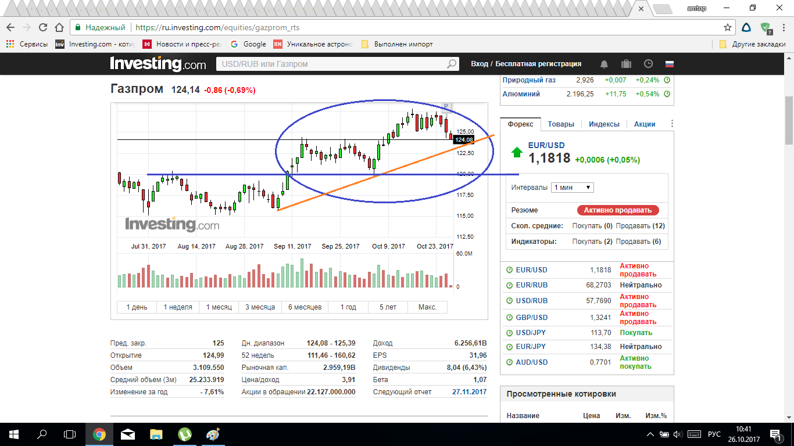Viewport: 794px width, 446px height.
Task: Set chart range to 3 месяца
Action: 260,307
